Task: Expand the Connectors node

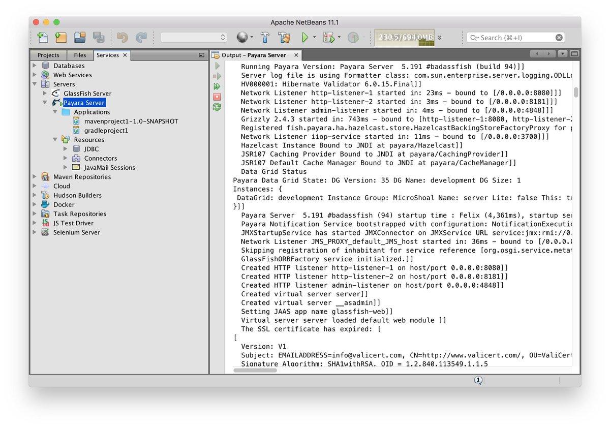Action: point(65,158)
